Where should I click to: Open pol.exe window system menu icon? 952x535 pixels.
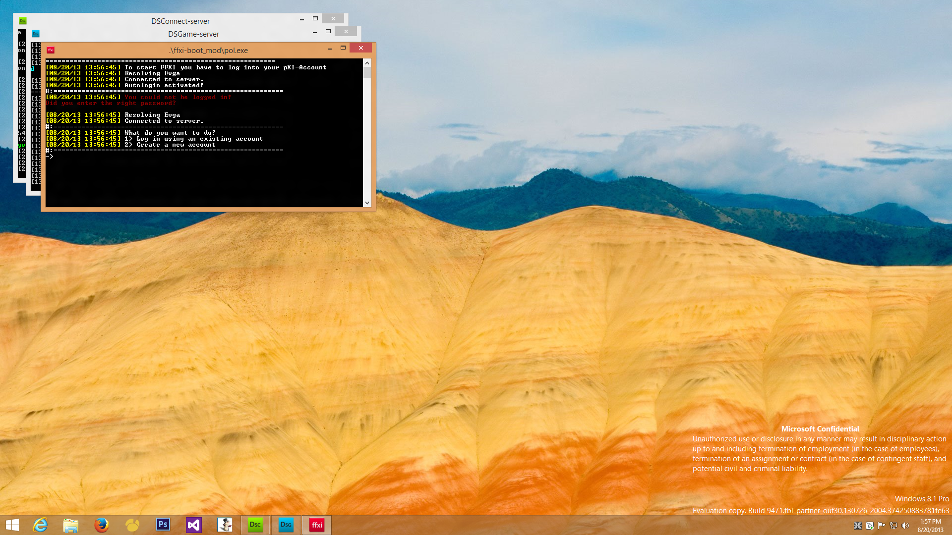51,50
